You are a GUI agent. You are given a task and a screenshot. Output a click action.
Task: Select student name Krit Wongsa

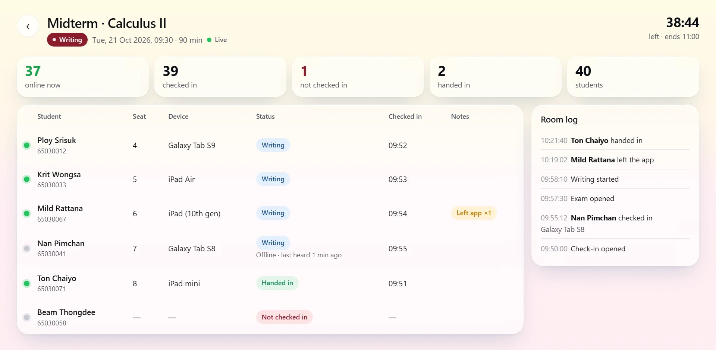click(59, 175)
